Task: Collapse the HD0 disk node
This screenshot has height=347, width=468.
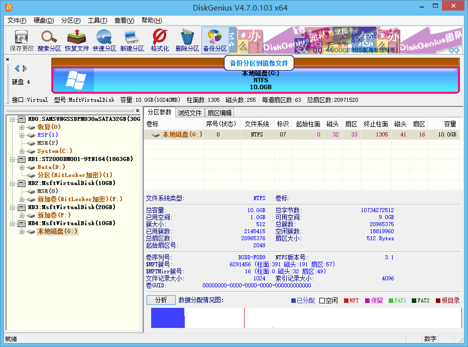Action: [12, 119]
